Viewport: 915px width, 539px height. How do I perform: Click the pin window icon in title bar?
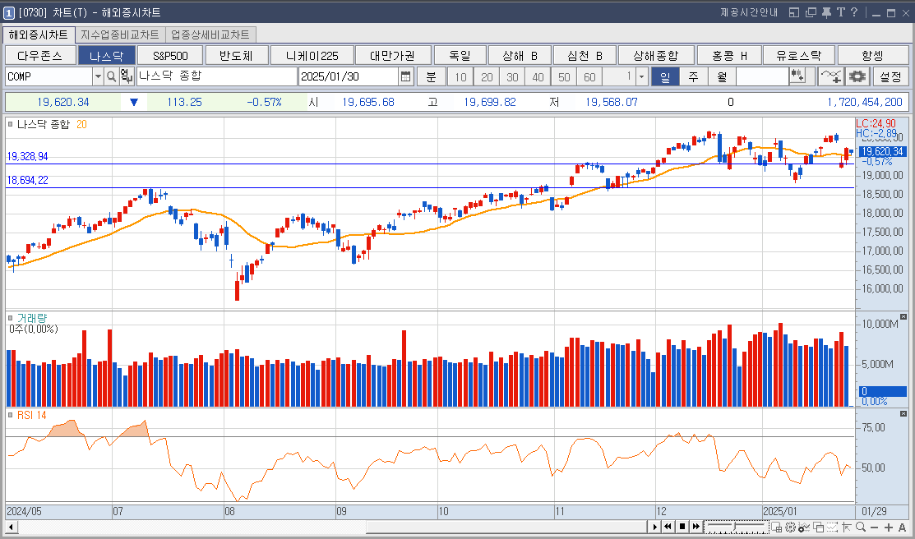[826, 12]
